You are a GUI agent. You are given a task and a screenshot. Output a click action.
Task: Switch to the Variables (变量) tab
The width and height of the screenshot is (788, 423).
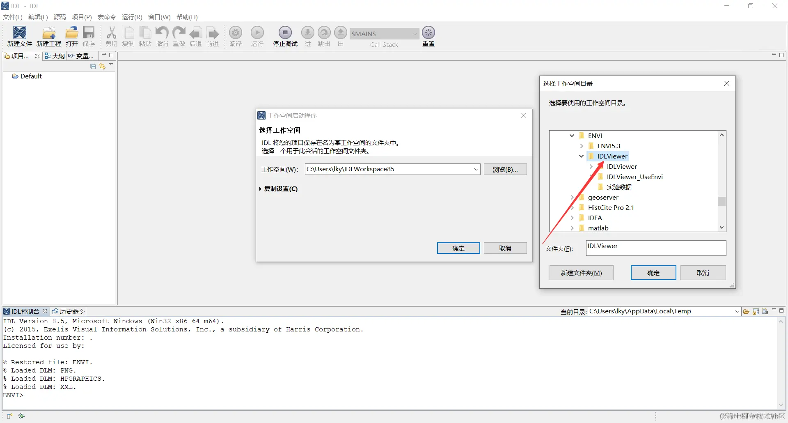[81, 56]
